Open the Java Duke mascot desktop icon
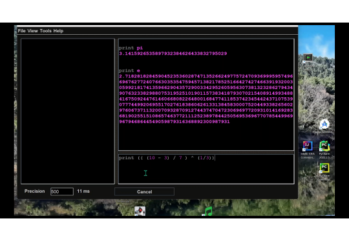 140,211
